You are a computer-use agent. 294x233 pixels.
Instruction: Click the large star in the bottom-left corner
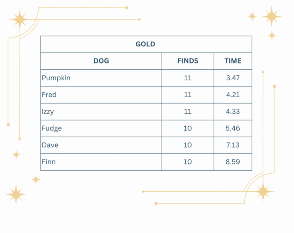coord(16,194)
